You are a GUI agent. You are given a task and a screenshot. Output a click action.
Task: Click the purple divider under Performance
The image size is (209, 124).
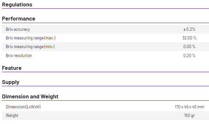[105, 23]
